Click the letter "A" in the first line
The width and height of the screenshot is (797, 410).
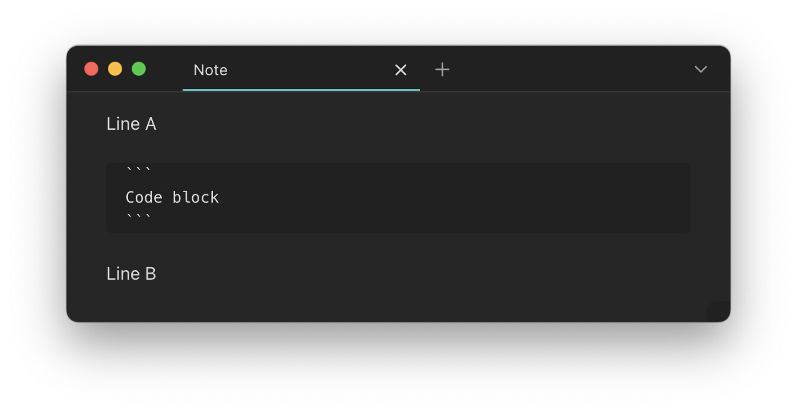pos(151,124)
